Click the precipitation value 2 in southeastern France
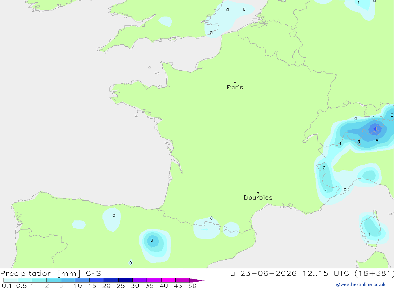 (324, 168)
